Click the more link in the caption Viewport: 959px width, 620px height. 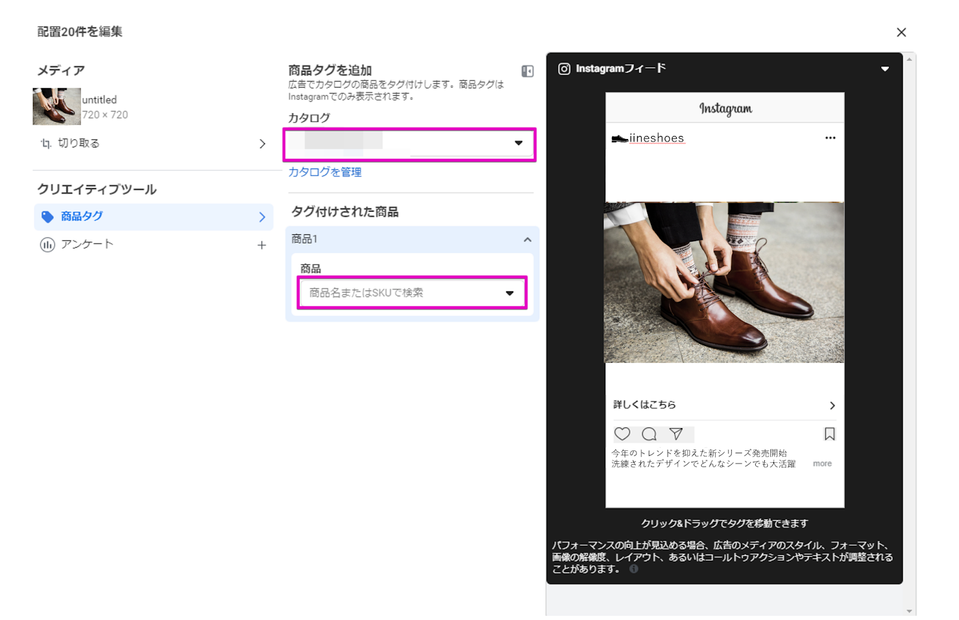tap(822, 464)
